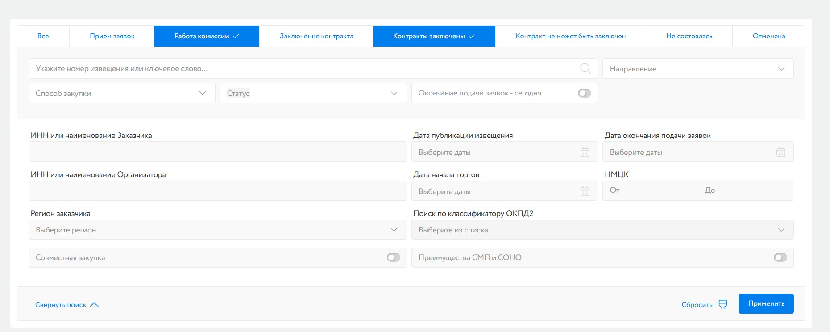Toggle Окончание подачи заявок - сегодня switch
830x332 pixels.
pyautogui.click(x=584, y=93)
